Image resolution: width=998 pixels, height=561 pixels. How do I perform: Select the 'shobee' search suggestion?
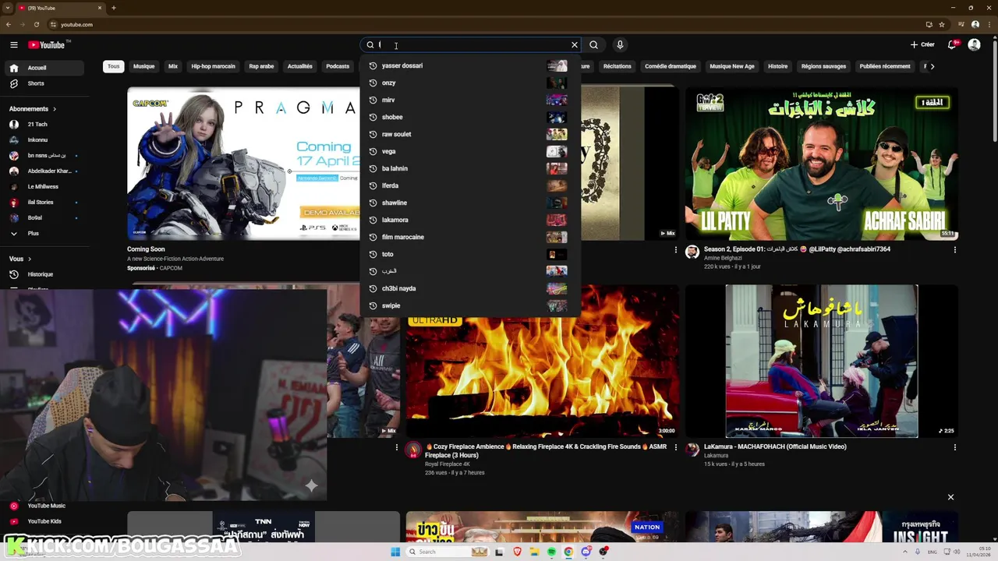tap(470, 117)
